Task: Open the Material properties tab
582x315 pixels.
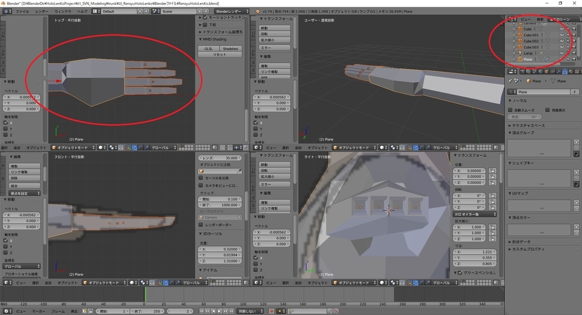Action: click(571, 72)
